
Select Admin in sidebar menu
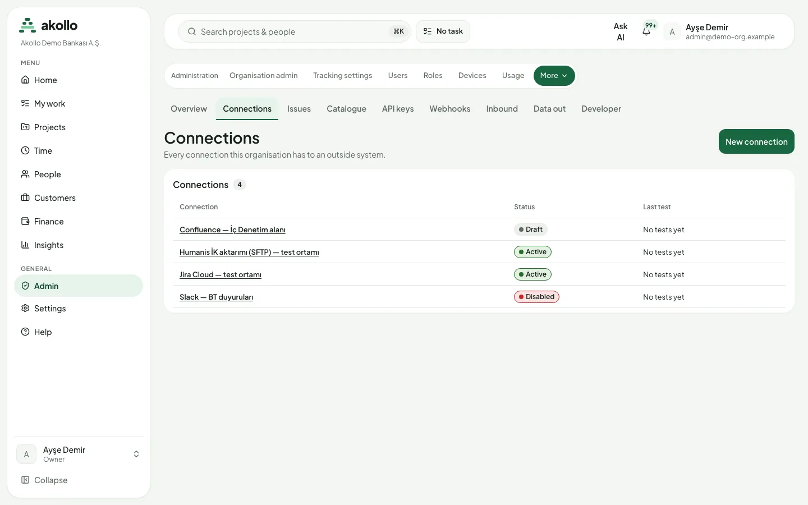click(x=79, y=286)
